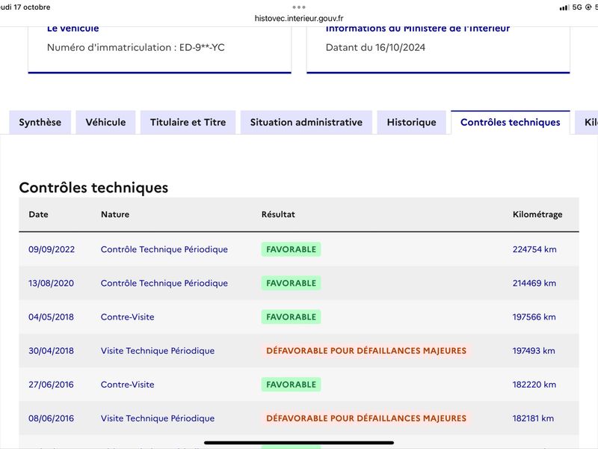This screenshot has width=598, height=449.
Task: Click Visite Technique Périodique in the 30/04/2018 row
Action: [158, 350]
